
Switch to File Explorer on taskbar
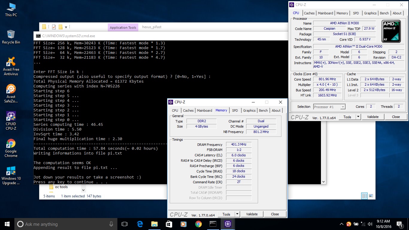(x=154, y=224)
